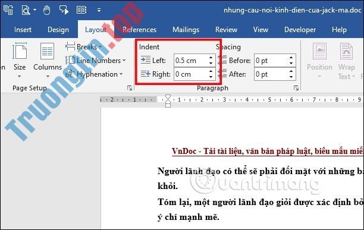Click the Indent Left icon
This screenshot has width=364, height=230.
tap(146, 60)
